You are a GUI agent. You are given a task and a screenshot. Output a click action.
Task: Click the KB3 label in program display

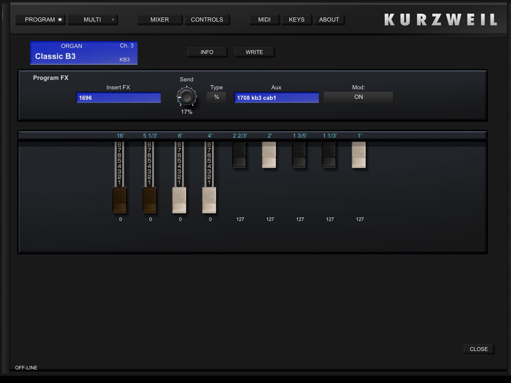point(125,60)
